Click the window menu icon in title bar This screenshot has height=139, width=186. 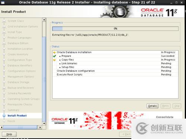click(3, 3)
